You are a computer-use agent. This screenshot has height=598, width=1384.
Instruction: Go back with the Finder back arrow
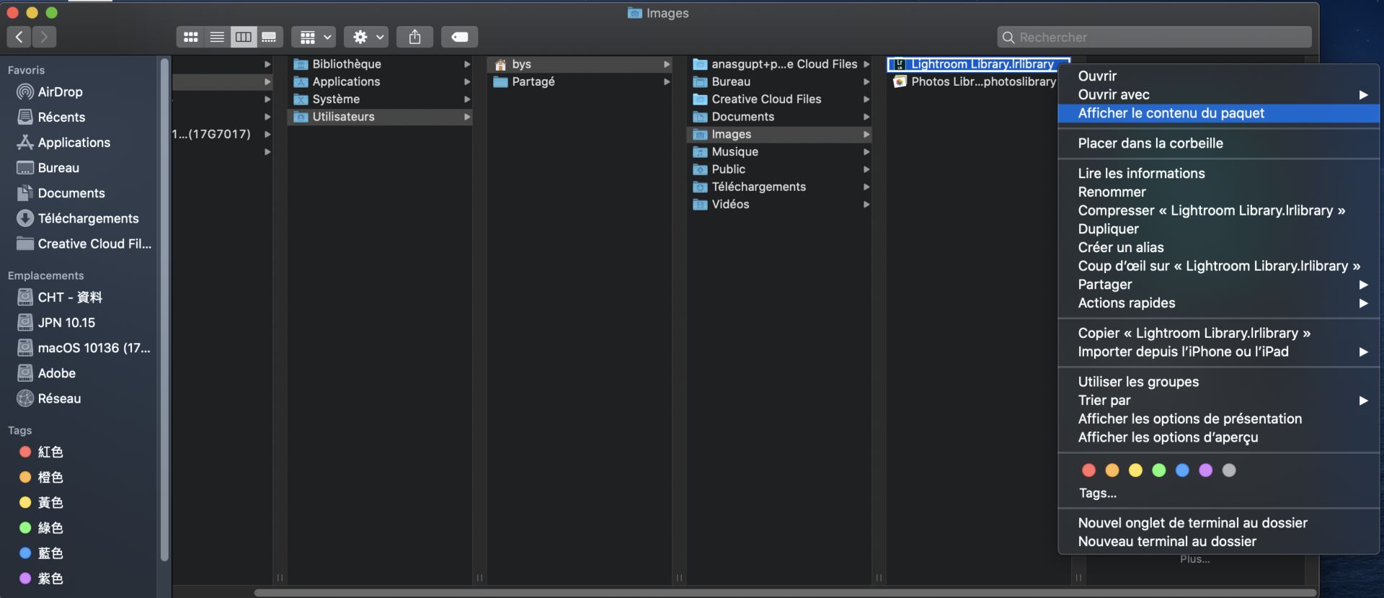[19, 37]
